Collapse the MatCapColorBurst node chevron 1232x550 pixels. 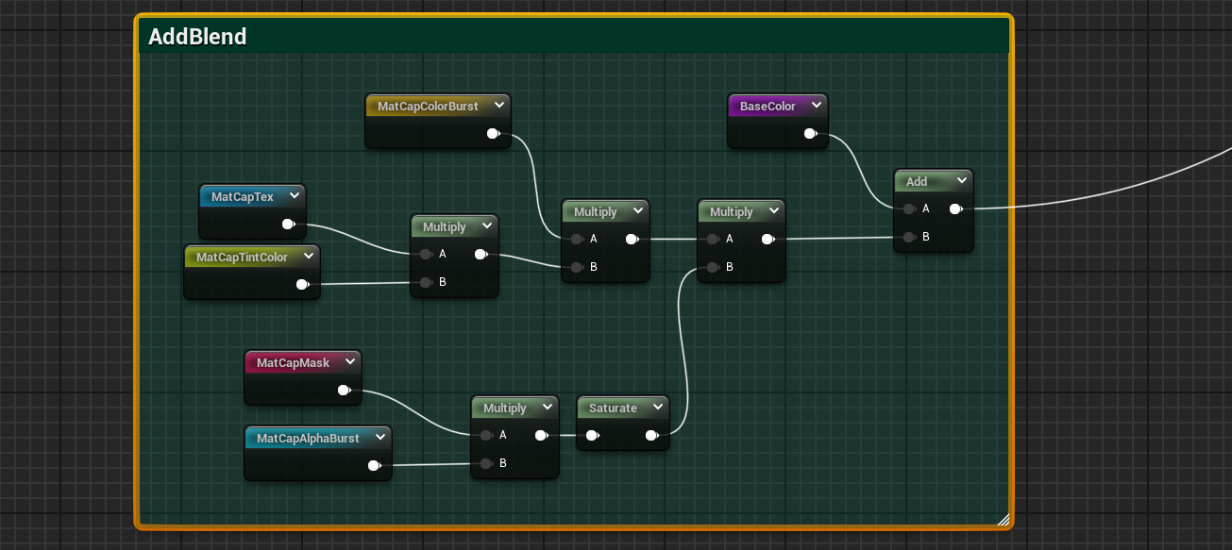click(x=498, y=106)
